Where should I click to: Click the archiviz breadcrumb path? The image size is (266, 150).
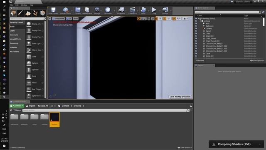[77, 106]
